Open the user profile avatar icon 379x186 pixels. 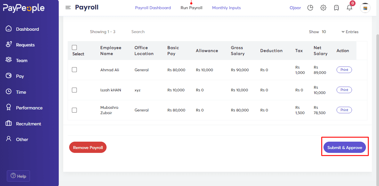tap(365, 8)
